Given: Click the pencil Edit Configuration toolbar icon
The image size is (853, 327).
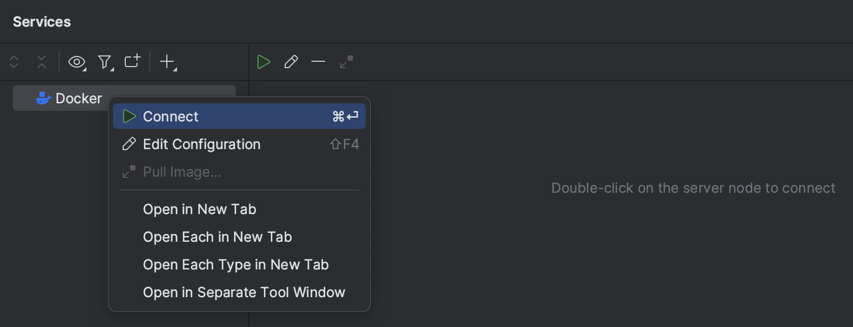Looking at the screenshot, I should tap(291, 62).
